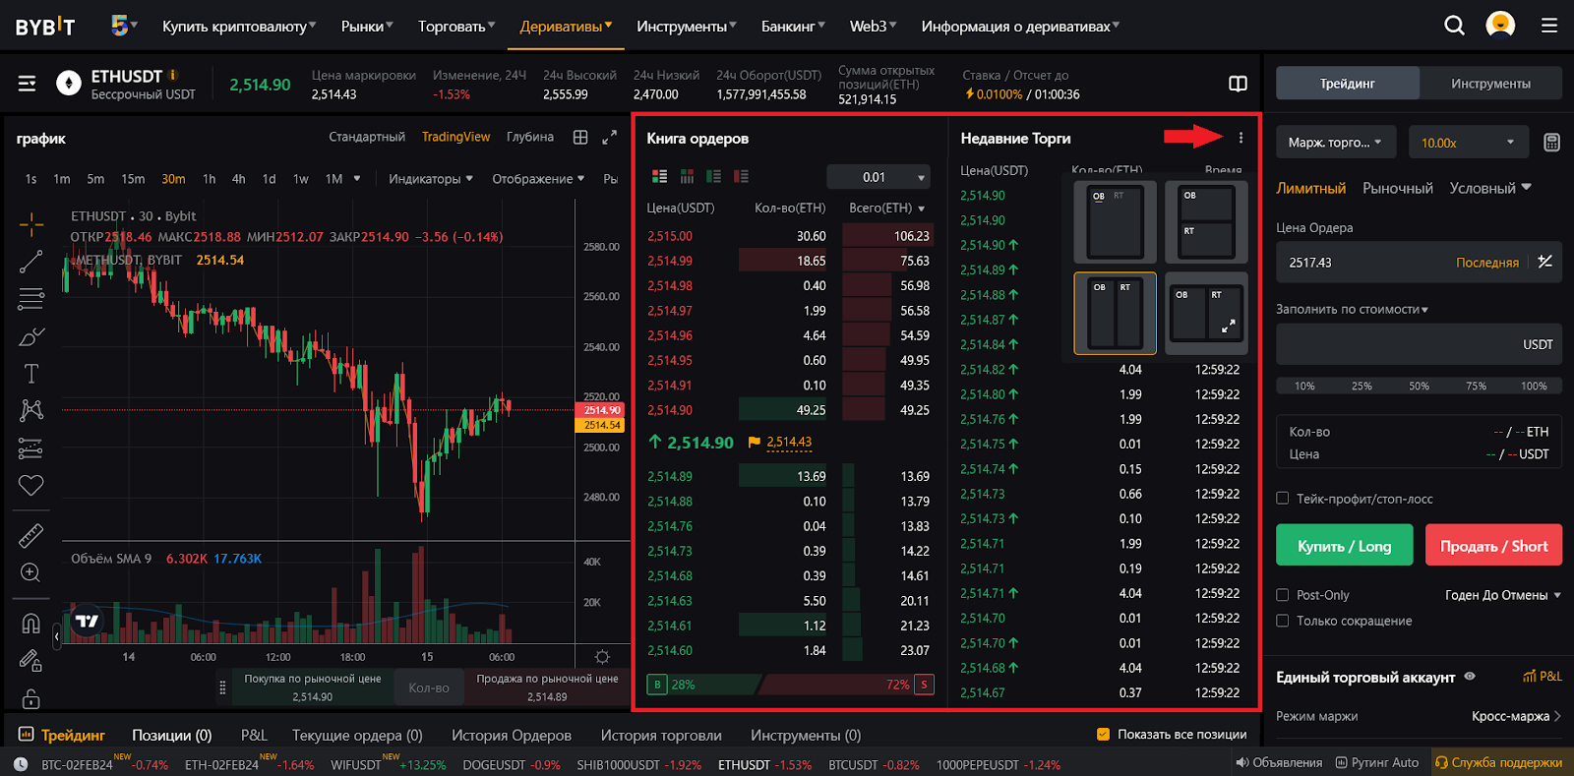Screen dimensions: 1574x776
Task: Set the amount slider to 50%
Action: tap(1419, 386)
